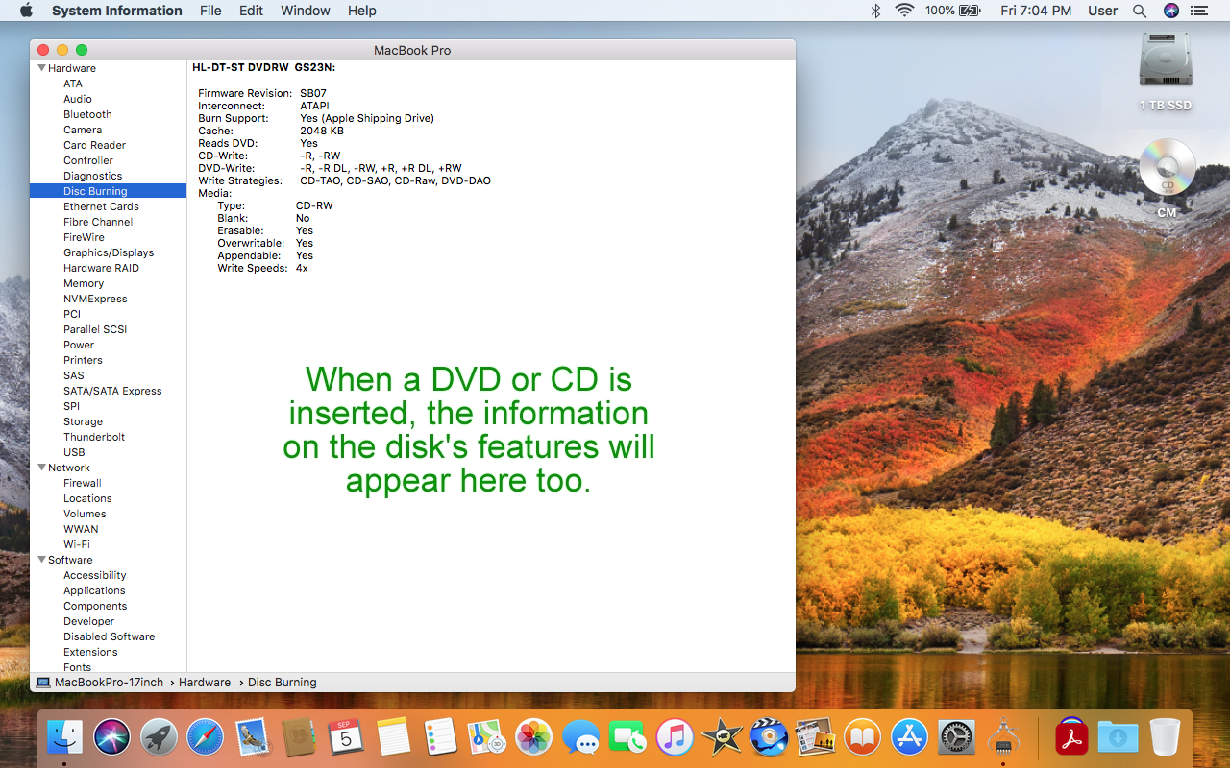Image resolution: width=1230 pixels, height=768 pixels.
Task: Open Downloads folder in dock
Action: point(1118,737)
